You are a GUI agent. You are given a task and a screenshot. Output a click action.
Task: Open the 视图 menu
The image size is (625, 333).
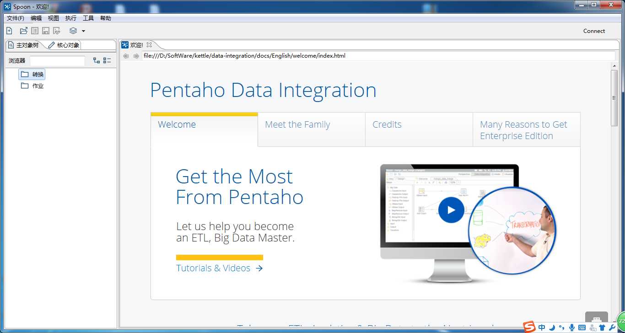click(54, 18)
